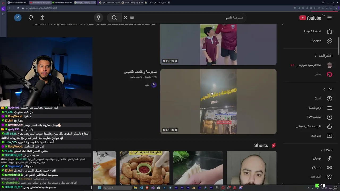Open Shorts thumbnail with fried samosas plate
Image resolution: width=340 pixels, height=191 pixels.
pos(144,168)
